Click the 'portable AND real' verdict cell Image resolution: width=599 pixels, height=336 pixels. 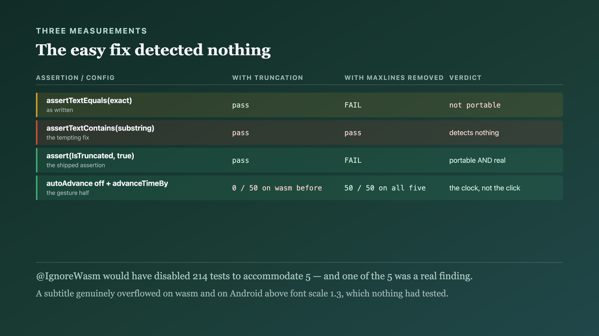click(478, 160)
